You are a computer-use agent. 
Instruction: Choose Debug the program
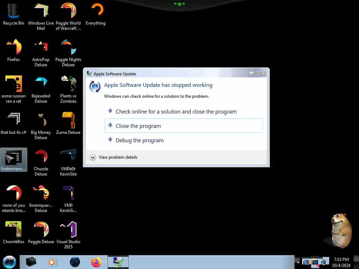click(x=184, y=140)
